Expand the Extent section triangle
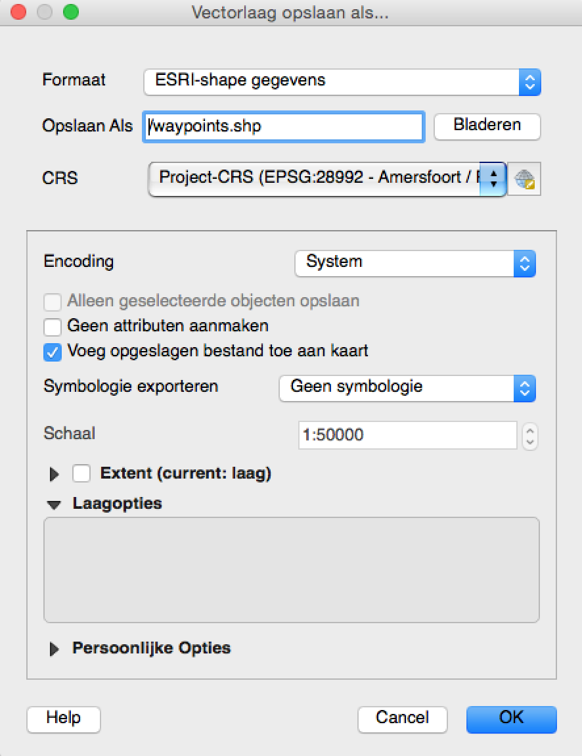 tap(55, 474)
